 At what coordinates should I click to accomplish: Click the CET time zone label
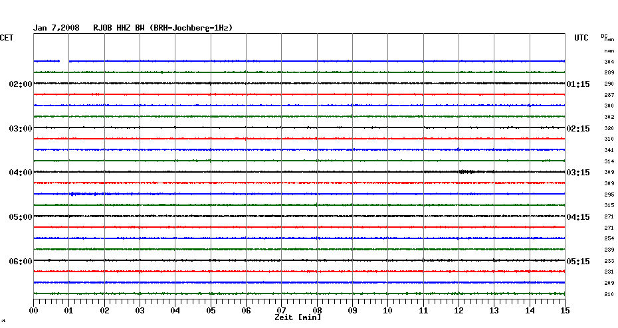pos(7,38)
